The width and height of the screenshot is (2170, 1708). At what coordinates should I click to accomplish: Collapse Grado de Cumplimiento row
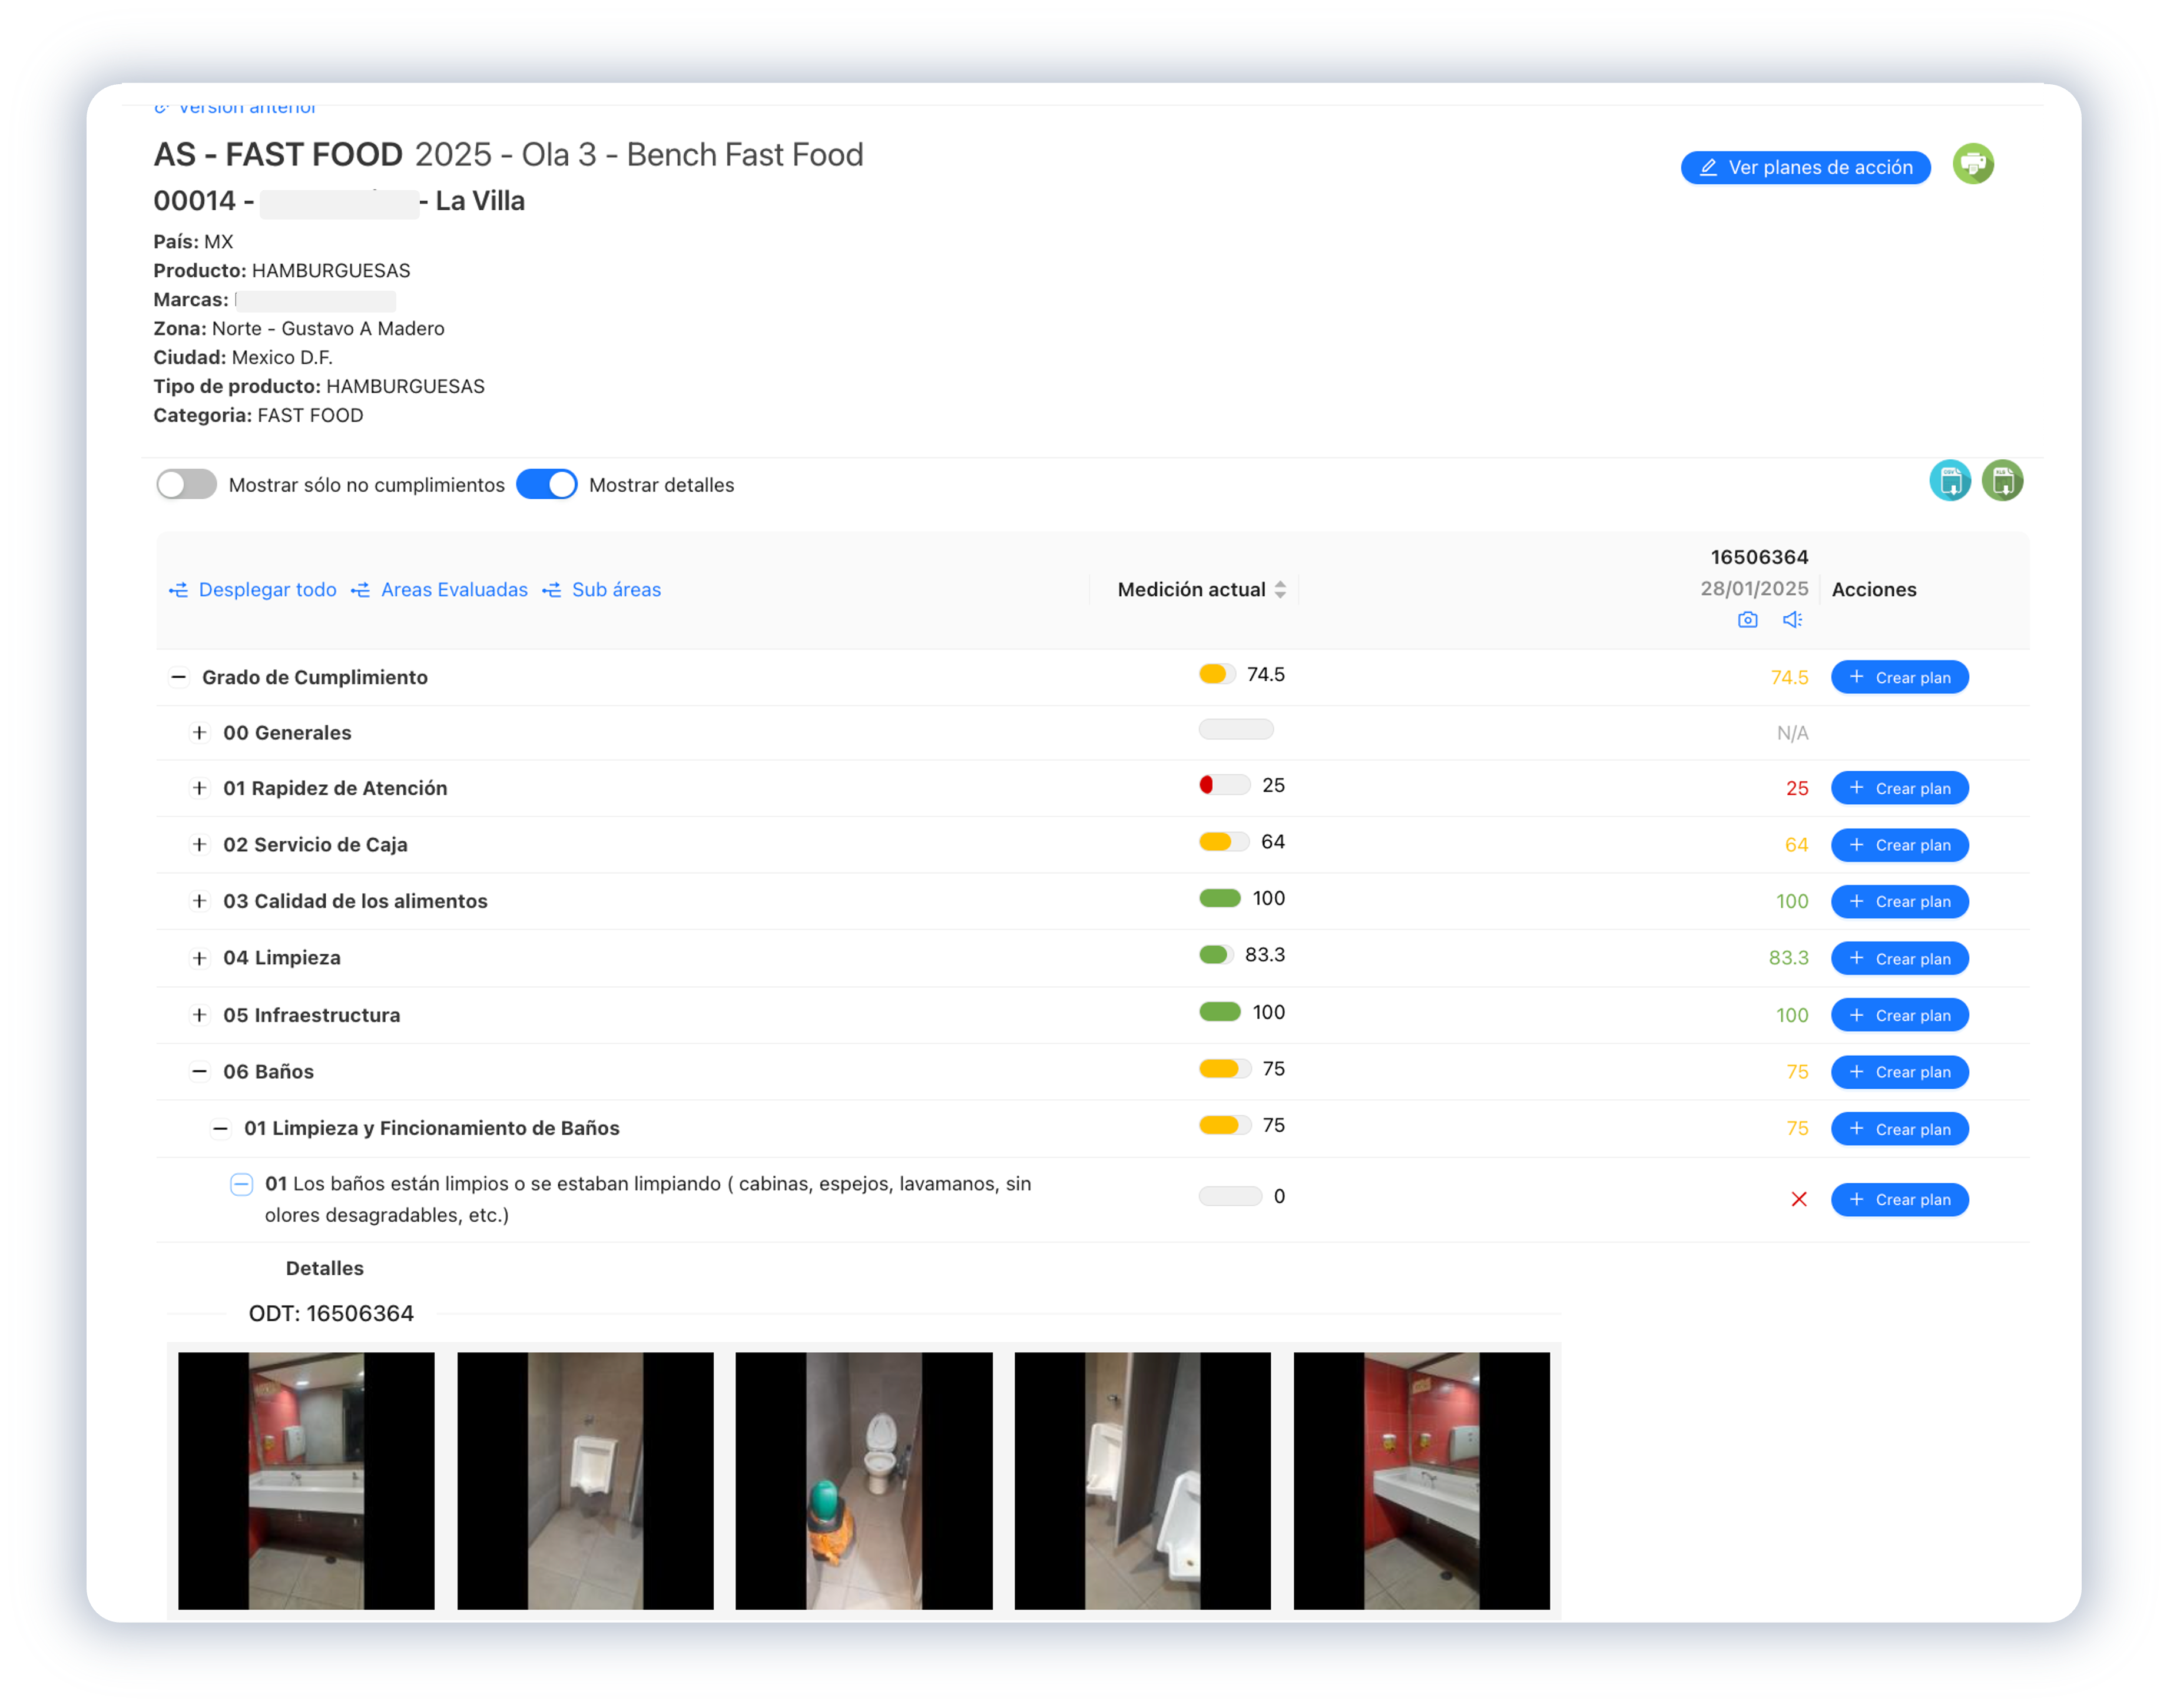coord(178,677)
